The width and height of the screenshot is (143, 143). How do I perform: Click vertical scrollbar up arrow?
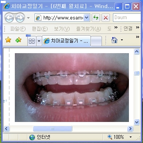coord(137,52)
